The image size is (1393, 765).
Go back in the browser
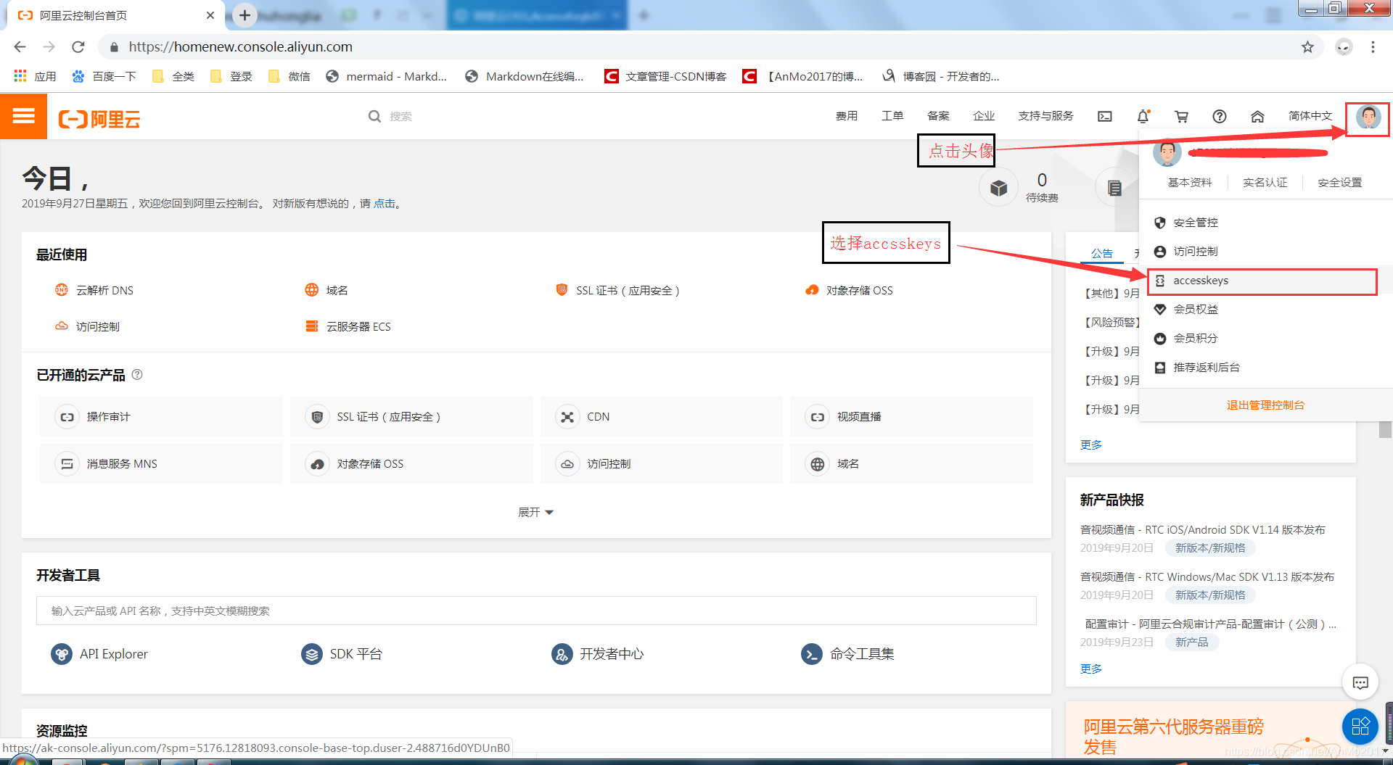click(x=20, y=47)
